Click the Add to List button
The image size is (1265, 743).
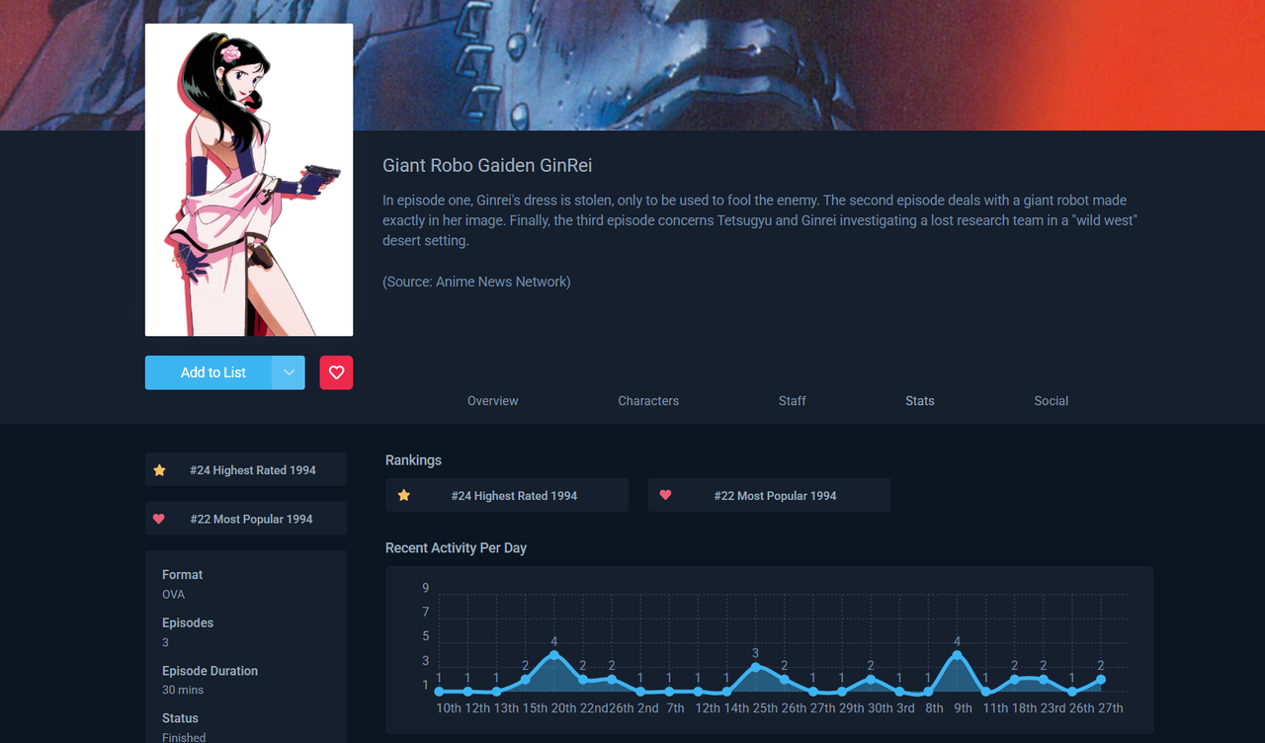tap(209, 372)
